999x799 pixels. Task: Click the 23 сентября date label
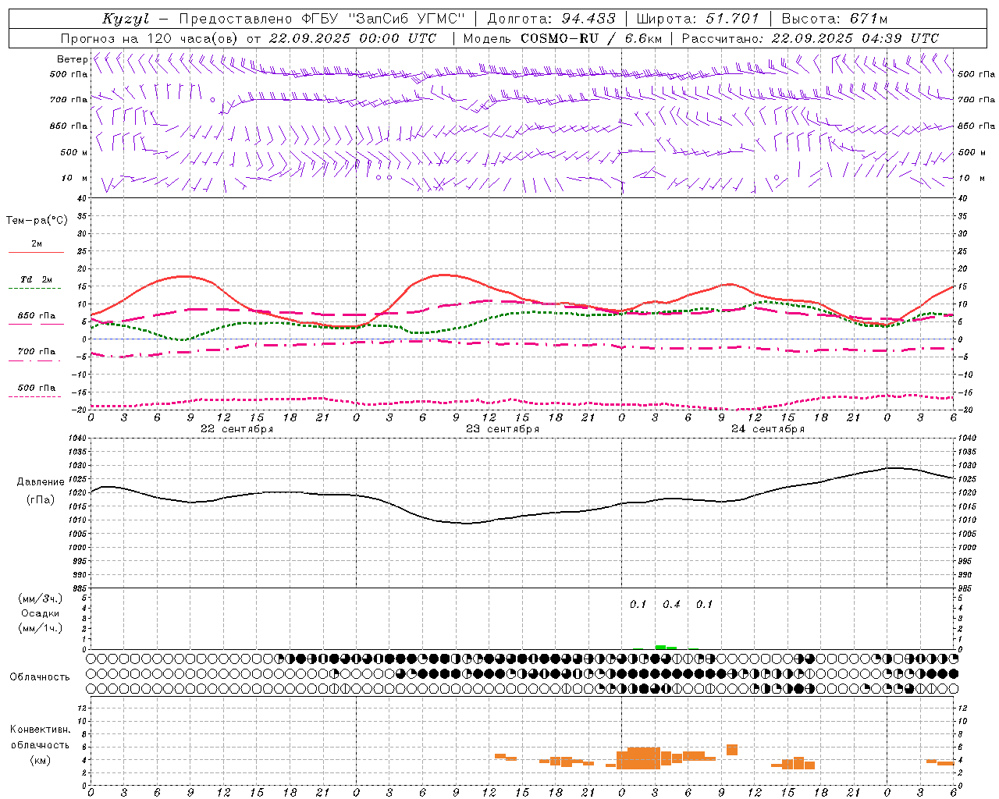[x=503, y=428]
